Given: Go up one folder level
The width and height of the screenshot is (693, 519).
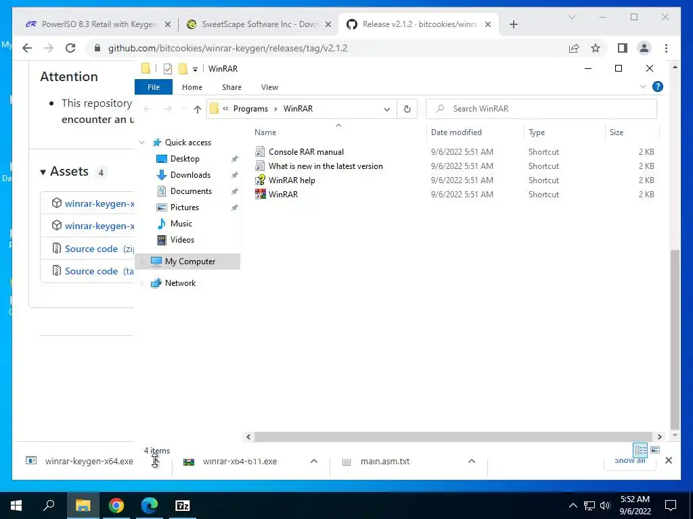Looking at the screenshot, I should [197, 109].
